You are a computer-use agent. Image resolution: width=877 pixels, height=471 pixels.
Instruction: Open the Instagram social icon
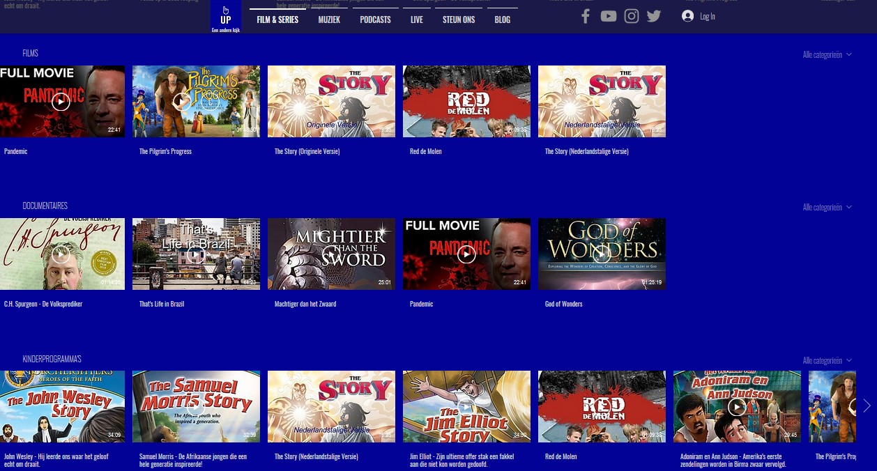click(x=632, y=16)
